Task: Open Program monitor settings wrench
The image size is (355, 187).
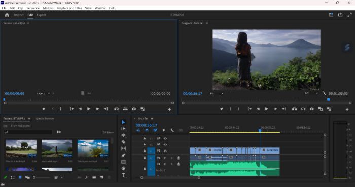Action: [324, 93]
